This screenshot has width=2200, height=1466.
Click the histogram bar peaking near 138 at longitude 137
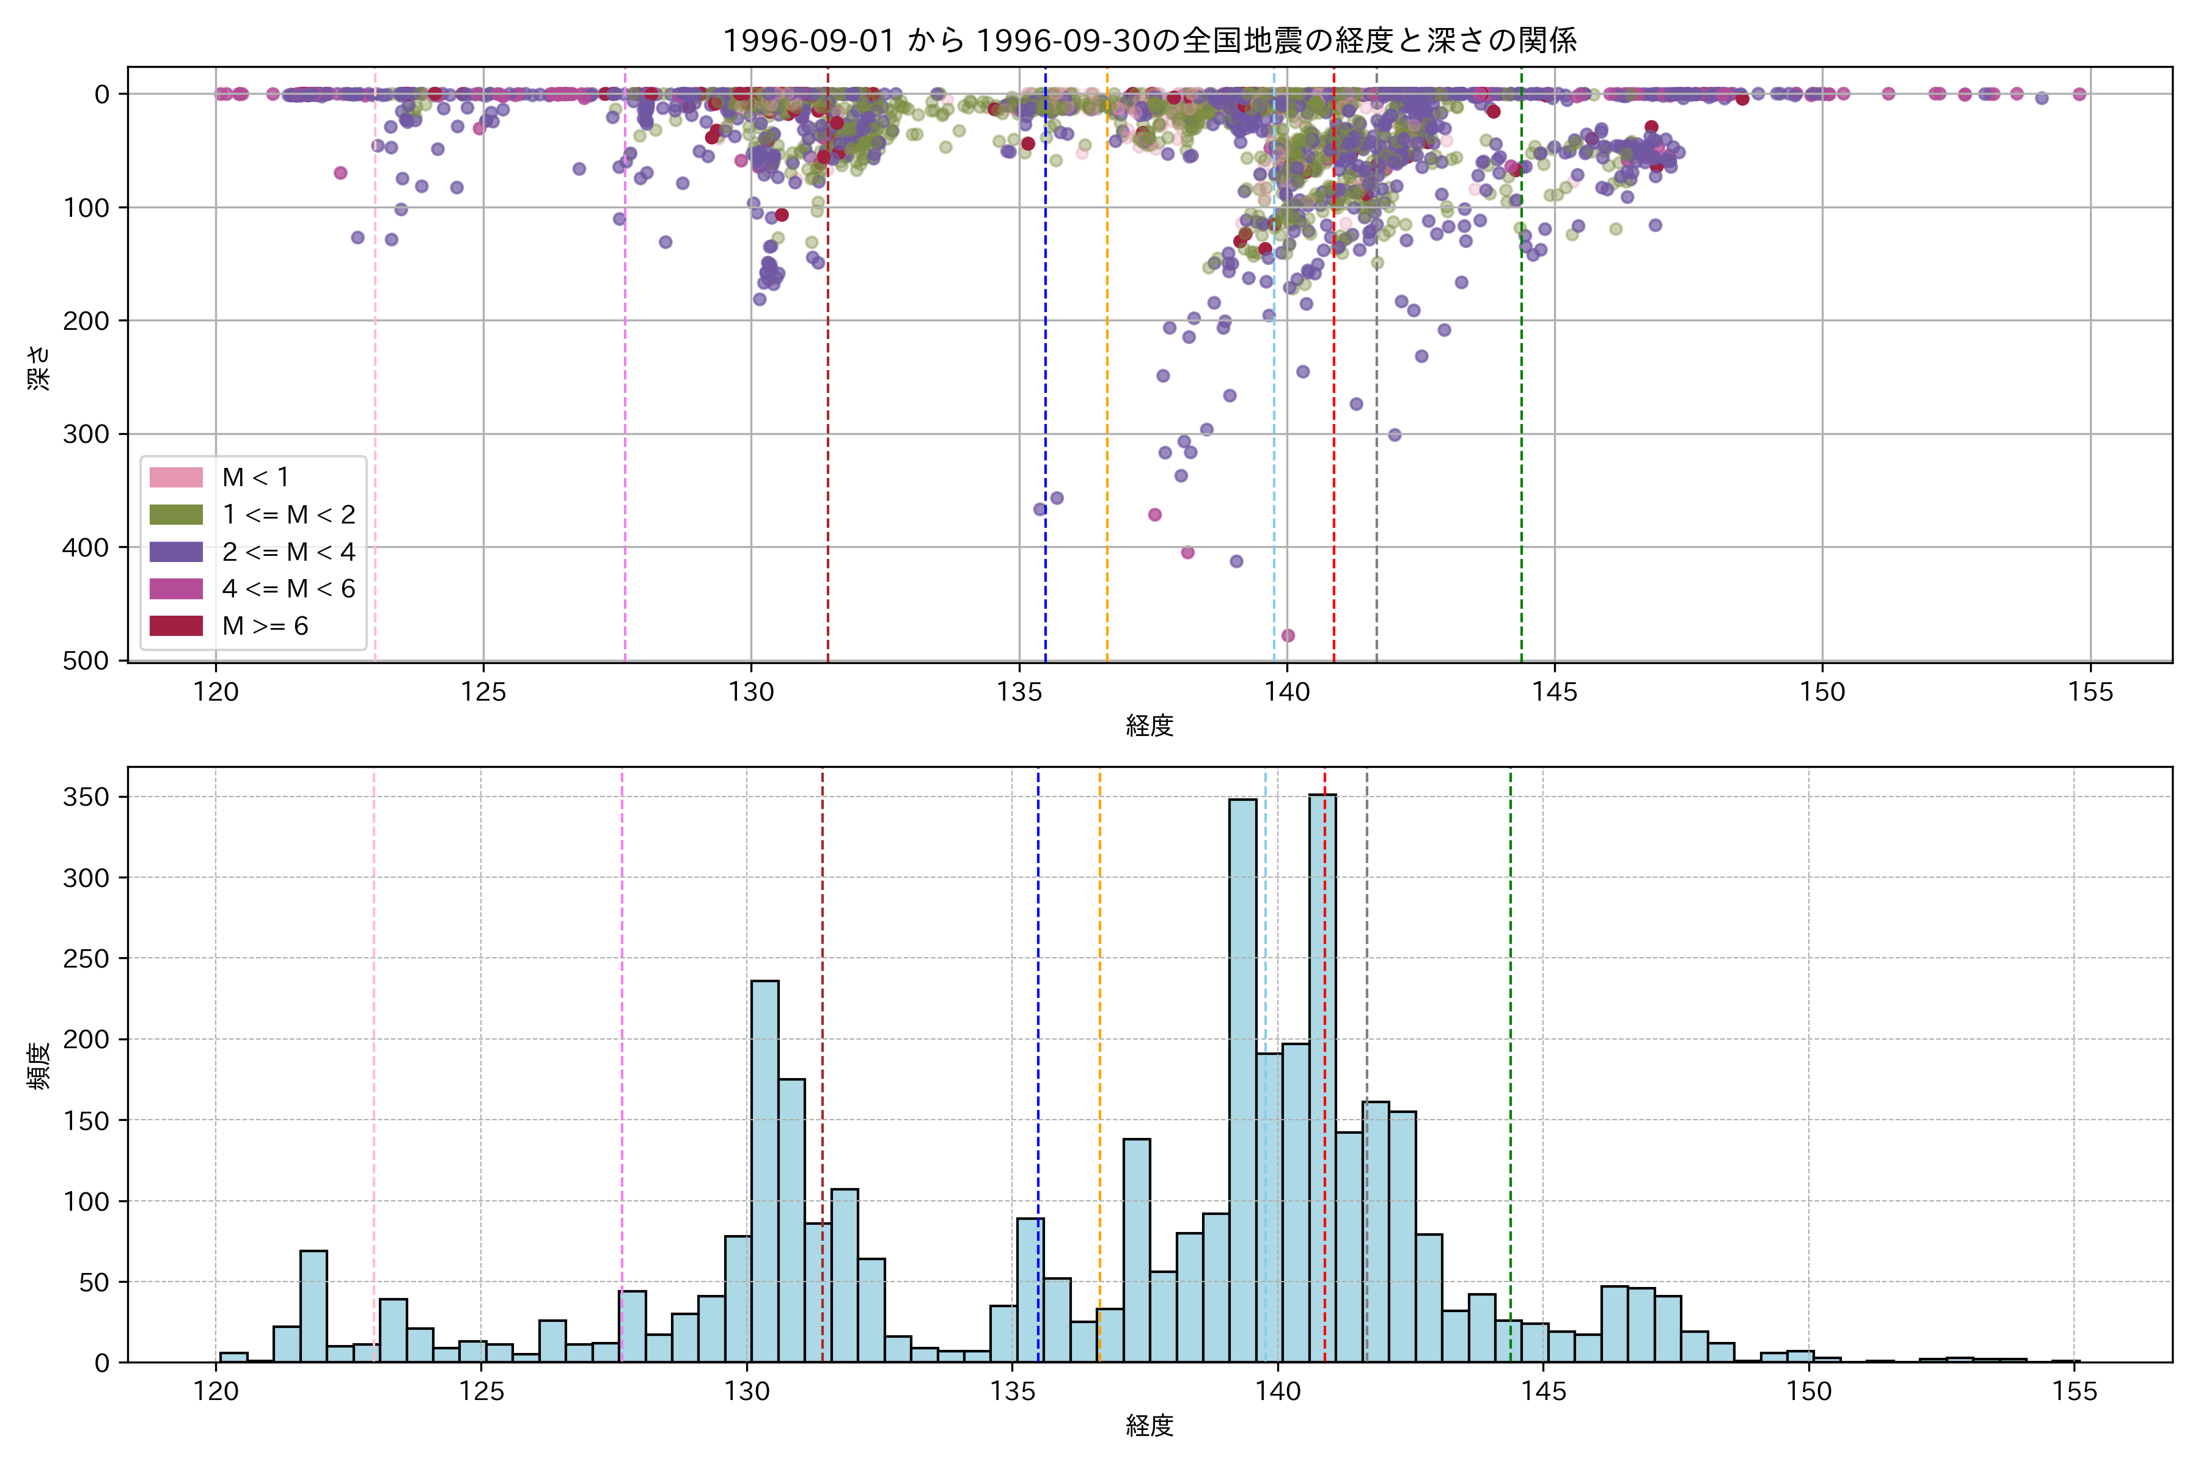[1137, 1250]
